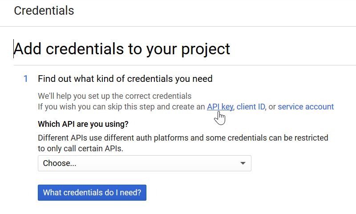
Task: Click the word Credentials in the top header
Action: click(44, 10)
